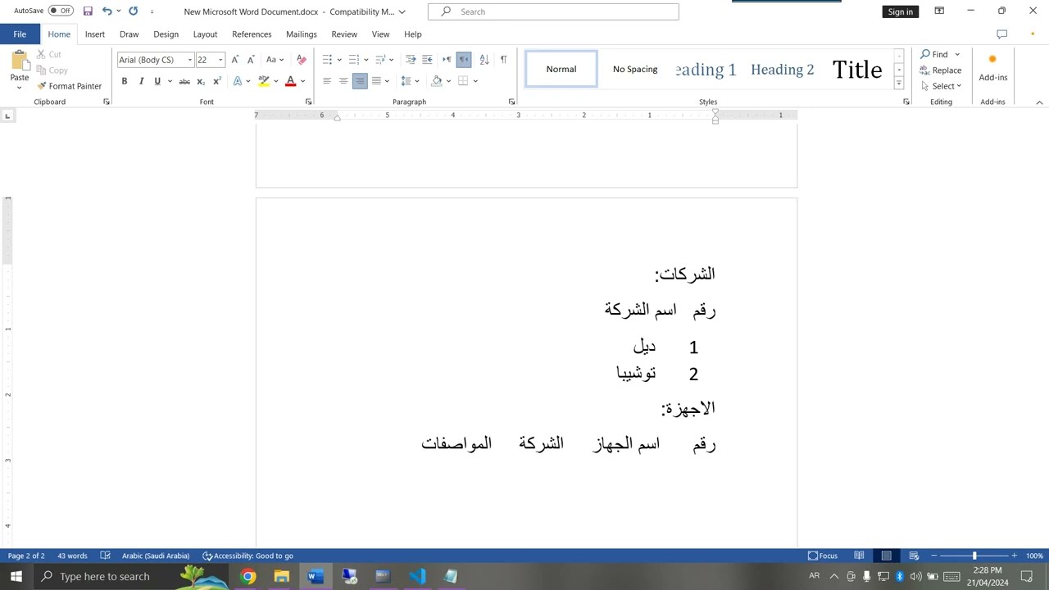Open the Paragraph dialog launcher

point(511,102)
